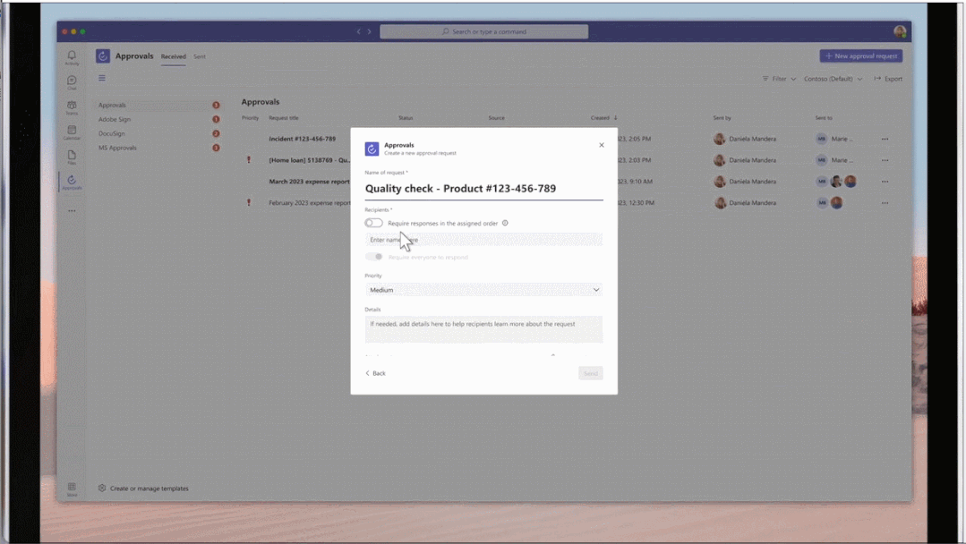
Task: Click Daniela Mandera's avatar in the Incident row
Action: [719, 139]
